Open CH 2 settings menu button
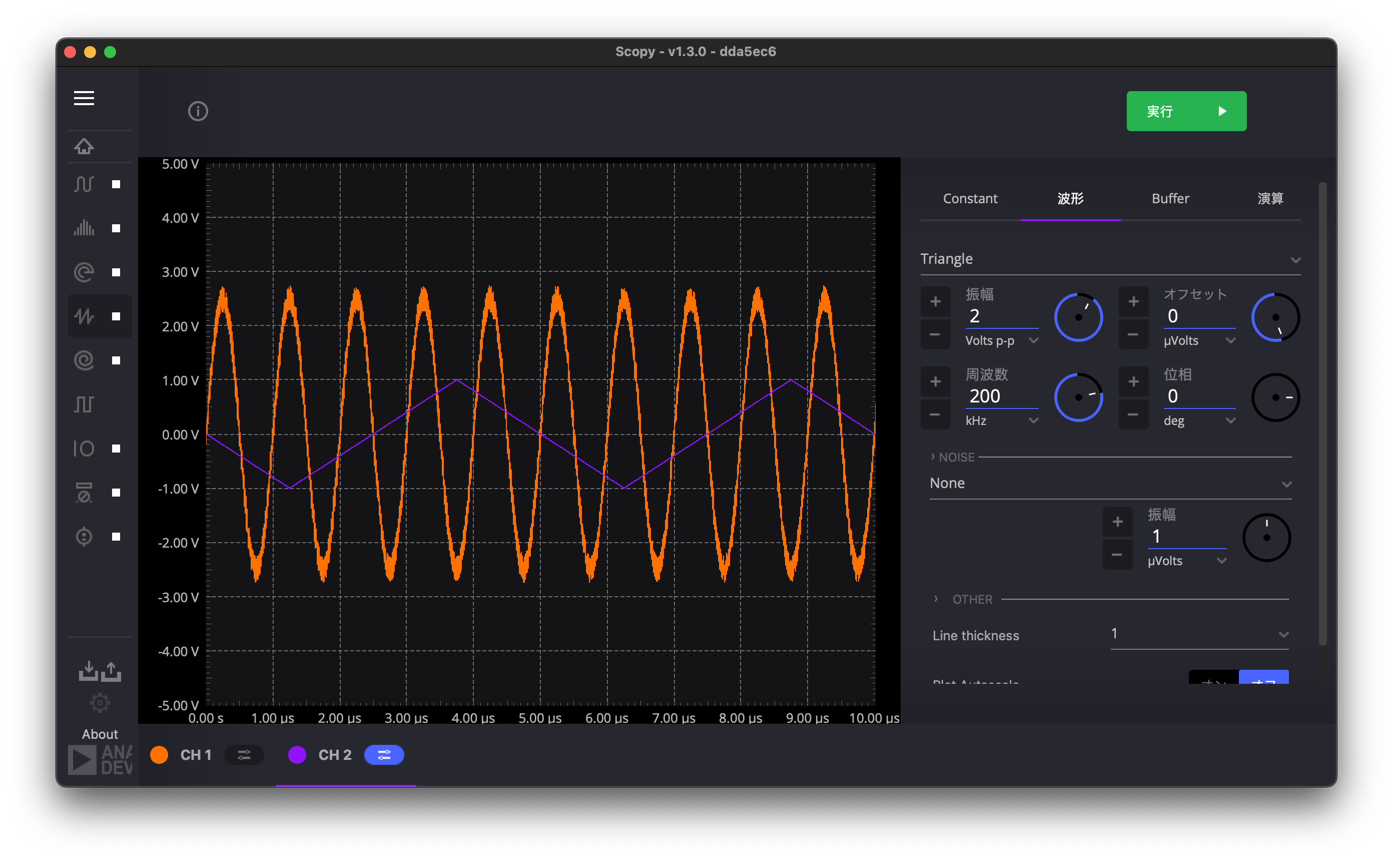The height and width of the screenshot is (861, 1393). (x=384, y=754)
